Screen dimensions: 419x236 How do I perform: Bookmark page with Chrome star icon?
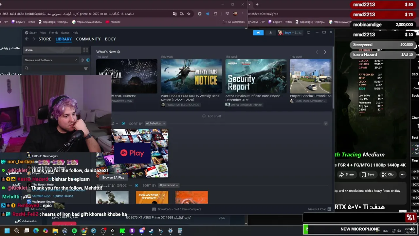189,14
